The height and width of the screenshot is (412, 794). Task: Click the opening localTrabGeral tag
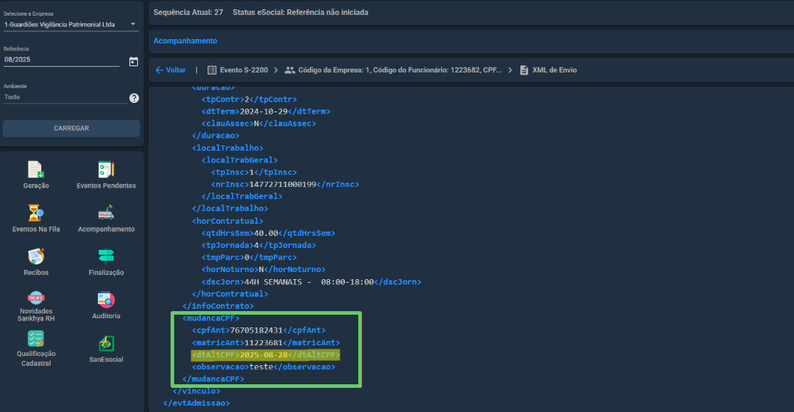coord(240,160)
